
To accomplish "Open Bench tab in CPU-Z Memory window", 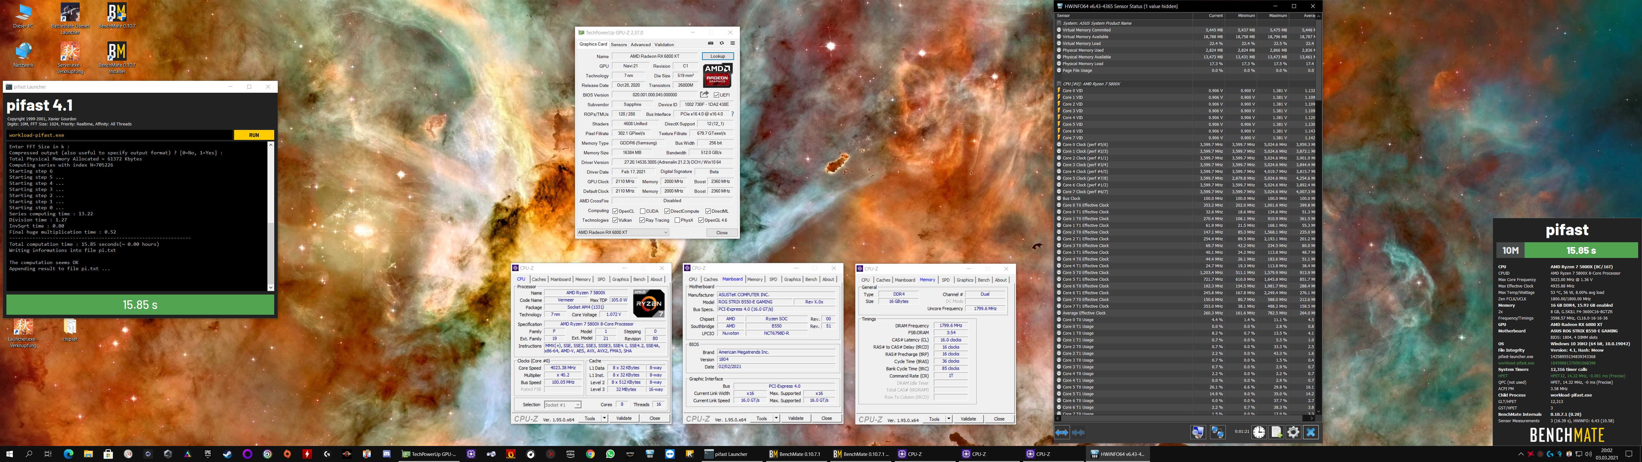I will pos(984,280).
